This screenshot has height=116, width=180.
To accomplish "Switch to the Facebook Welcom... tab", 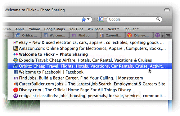I will coord(55,36).
